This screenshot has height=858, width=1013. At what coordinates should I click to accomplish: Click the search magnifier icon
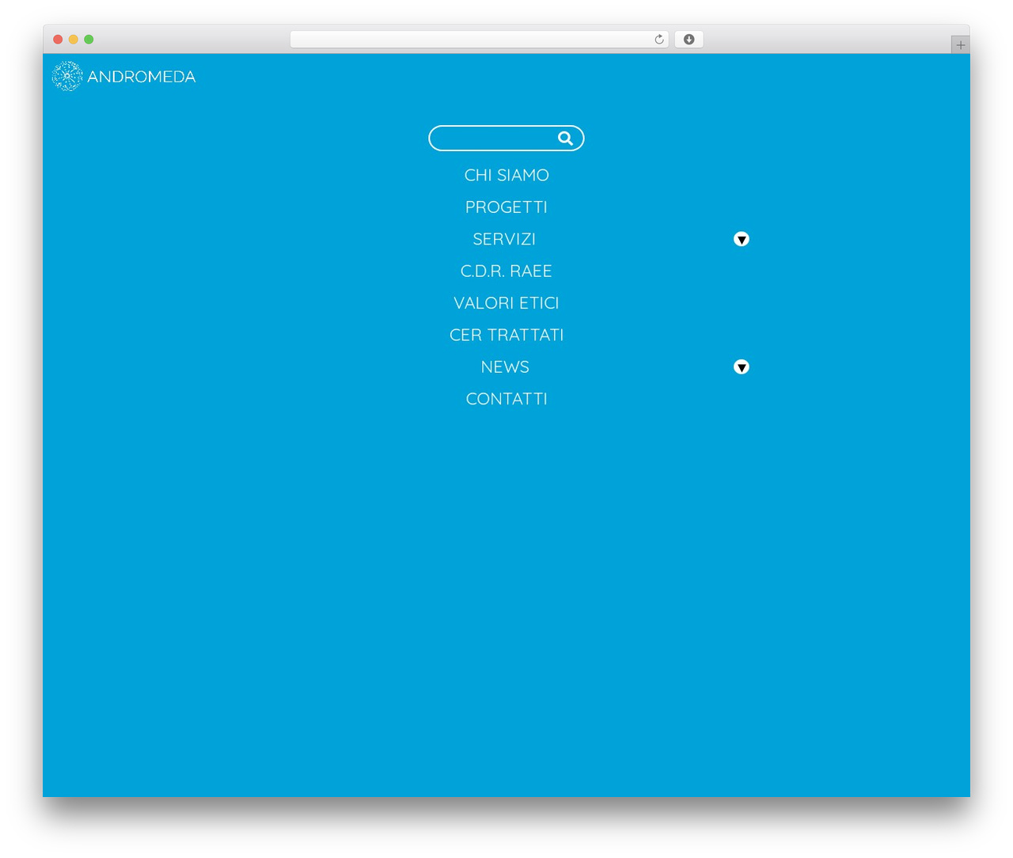[x=565, y=139]
